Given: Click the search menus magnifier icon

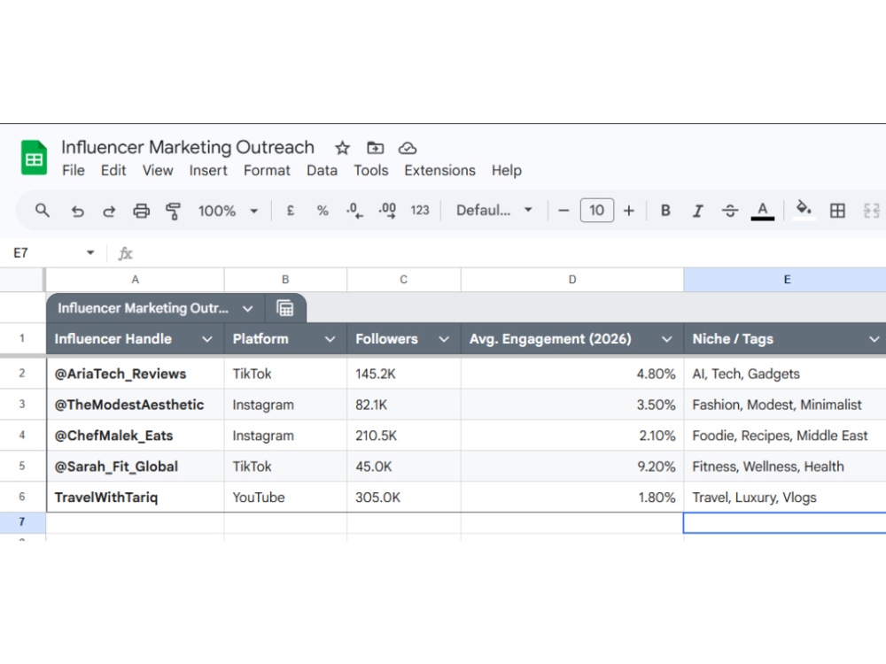Looking at the screenshot, I should 43,211.
